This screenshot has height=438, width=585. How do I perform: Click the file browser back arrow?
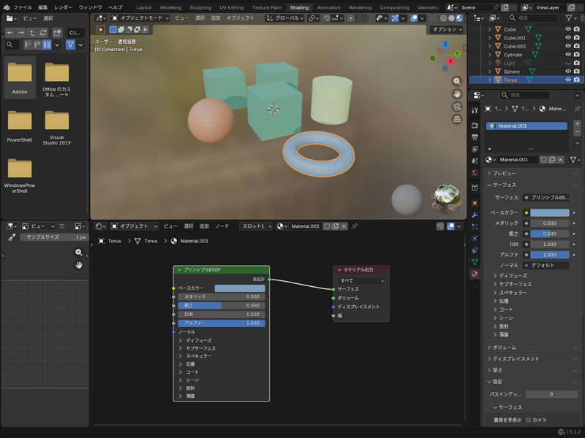(10, 33)
